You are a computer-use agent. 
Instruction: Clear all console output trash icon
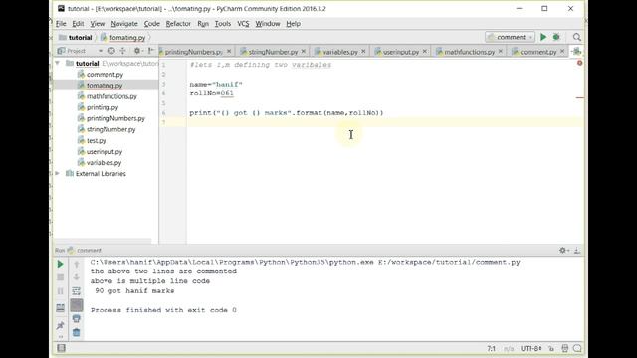77,333
